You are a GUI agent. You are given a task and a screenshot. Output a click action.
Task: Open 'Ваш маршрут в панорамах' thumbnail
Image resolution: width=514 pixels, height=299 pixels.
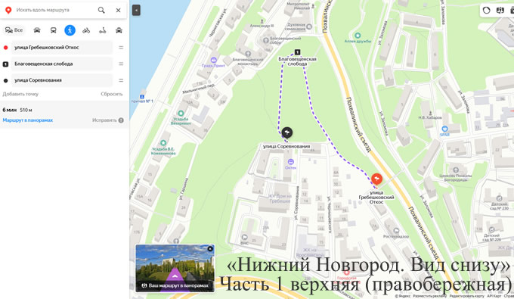175,269
